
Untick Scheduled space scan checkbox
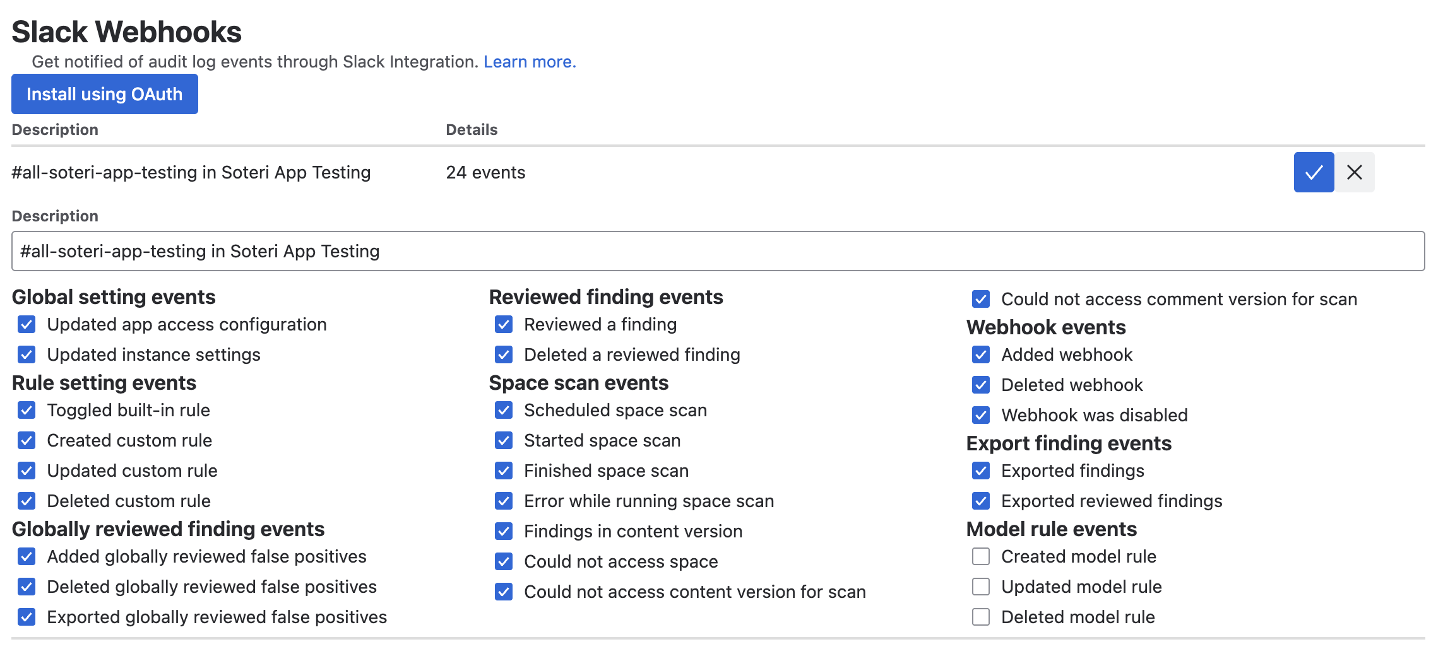point(504,410)
